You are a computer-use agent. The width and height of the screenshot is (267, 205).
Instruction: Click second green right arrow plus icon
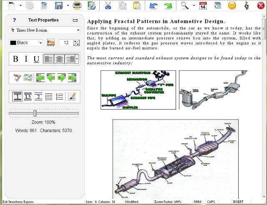(72, 78)
